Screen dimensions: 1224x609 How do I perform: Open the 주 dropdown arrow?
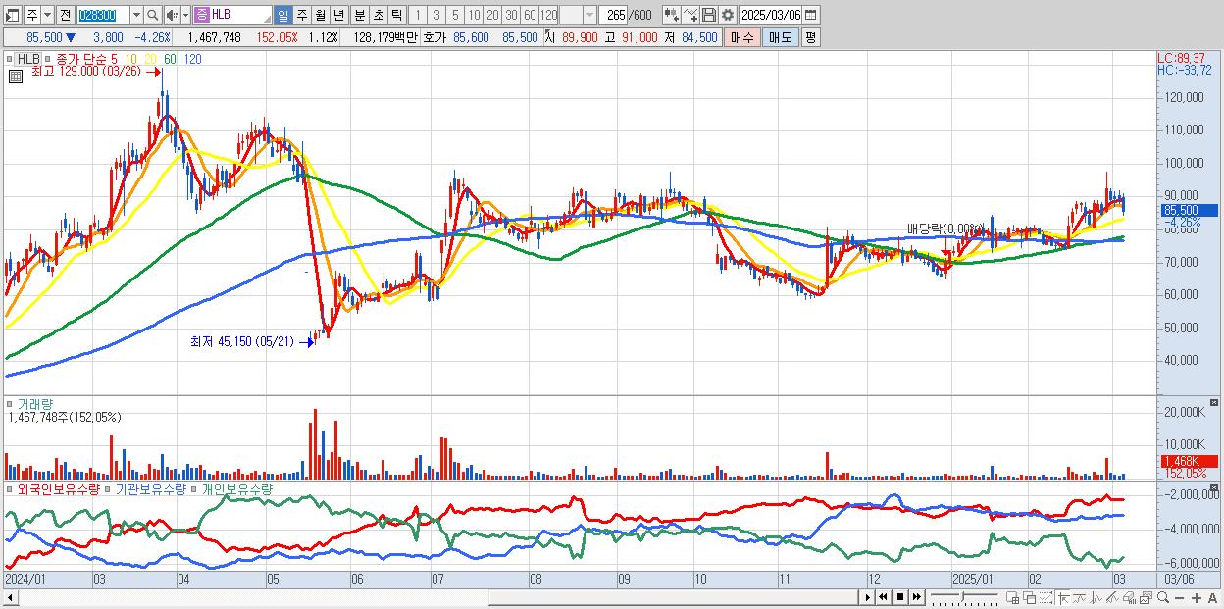(x=47, y=15)
